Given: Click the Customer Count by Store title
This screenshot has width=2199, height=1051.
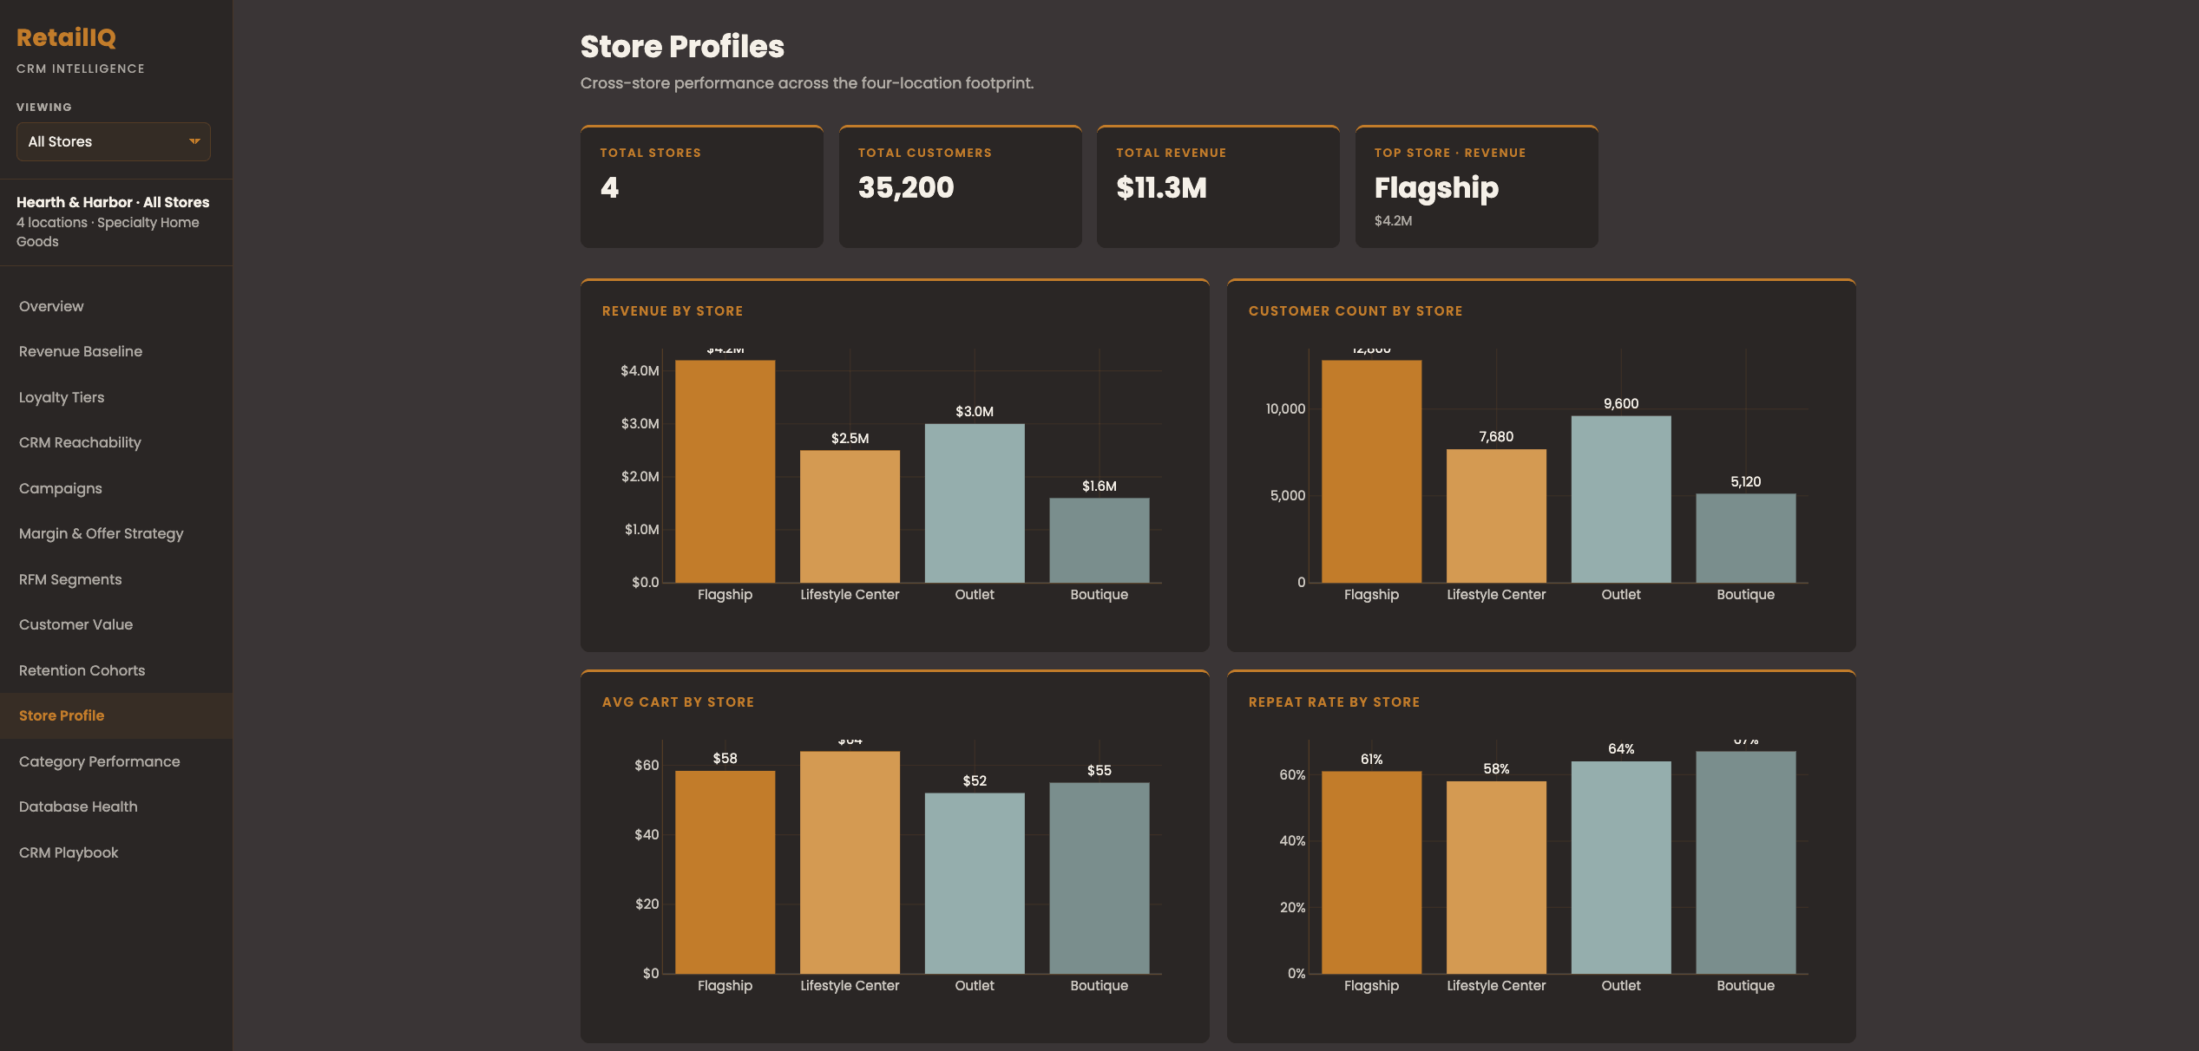Looking at the screenshot, I should point(1356,310).
